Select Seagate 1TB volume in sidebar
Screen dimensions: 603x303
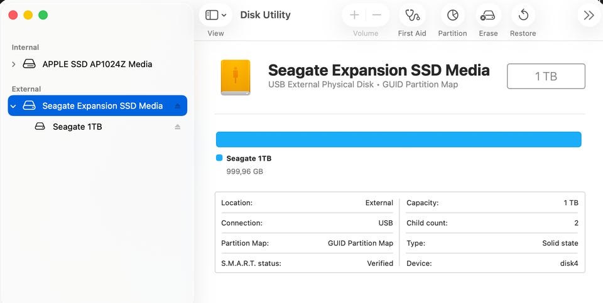(77, 127)
